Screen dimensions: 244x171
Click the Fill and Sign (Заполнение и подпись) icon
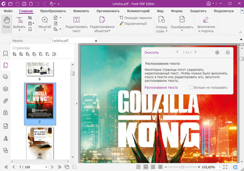point(205,24)
